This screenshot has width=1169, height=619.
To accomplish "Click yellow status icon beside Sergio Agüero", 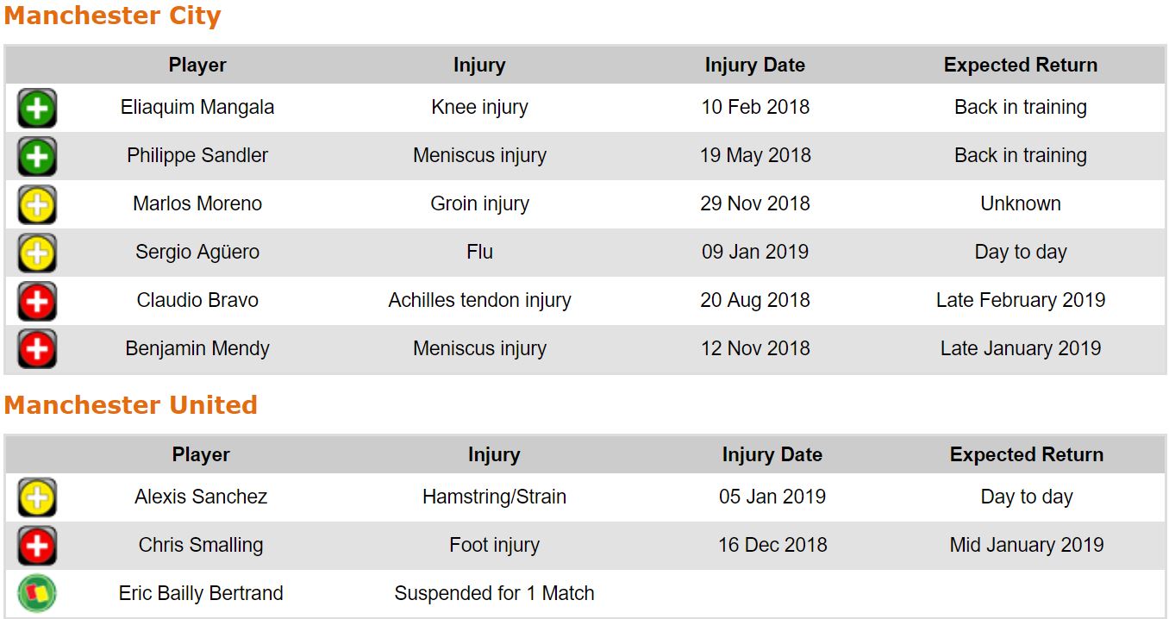I will 37,253.
